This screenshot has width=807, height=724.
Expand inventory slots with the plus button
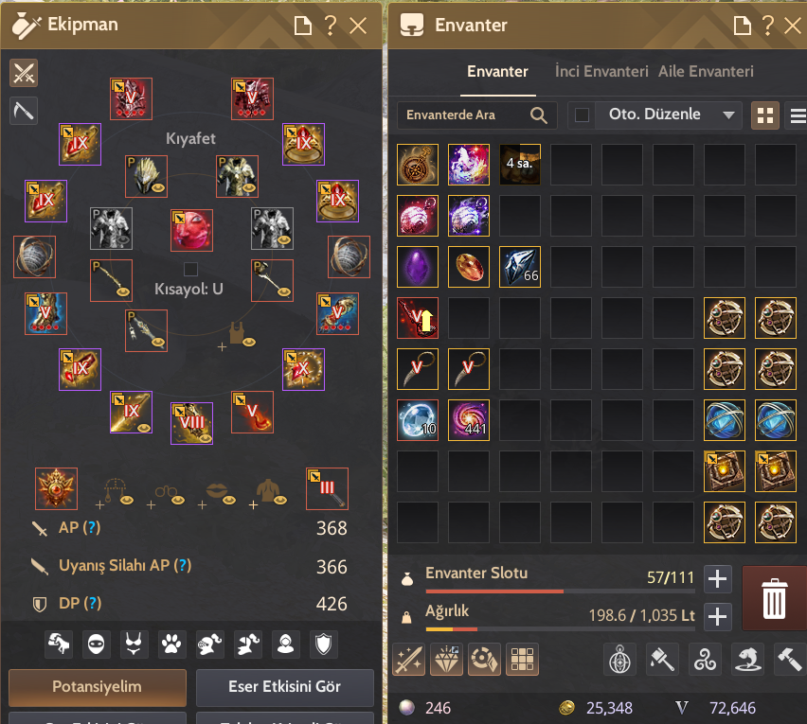(x=717, y=579)
